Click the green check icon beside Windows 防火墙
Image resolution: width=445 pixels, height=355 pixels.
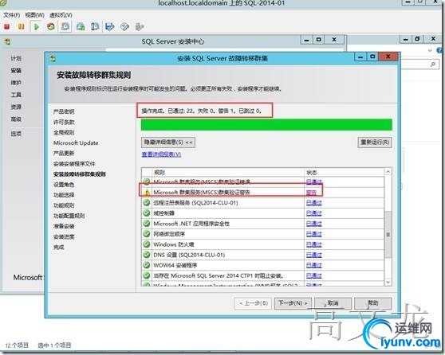click(147, 244)
